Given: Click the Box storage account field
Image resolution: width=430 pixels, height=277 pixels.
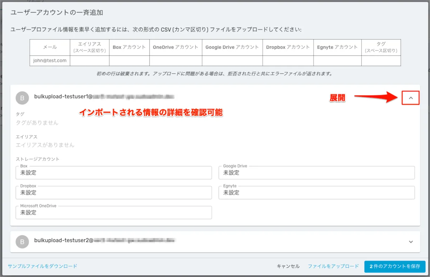Looking at the screenshot, I should coord(114,173).
